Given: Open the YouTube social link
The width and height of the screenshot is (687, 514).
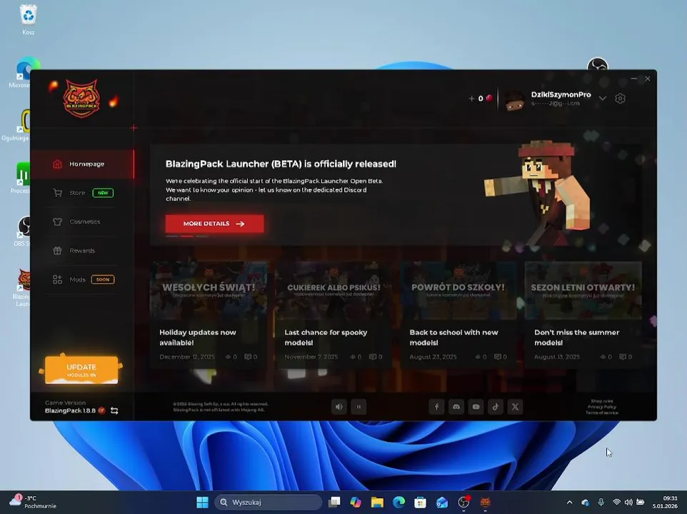Looking at the screenshot, I should (476, 407).
